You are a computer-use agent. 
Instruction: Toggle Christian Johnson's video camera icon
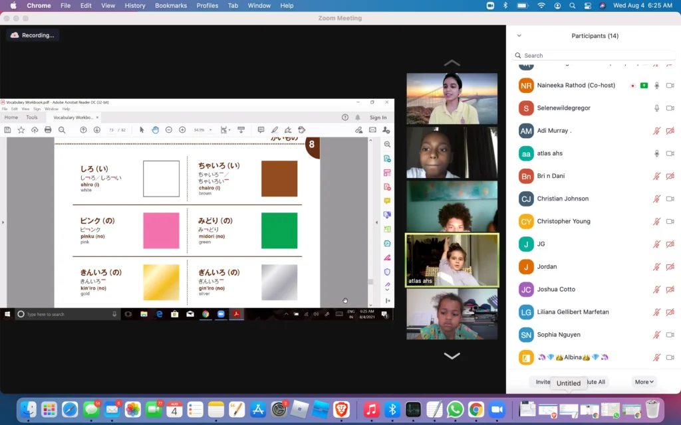coord(670,199)
